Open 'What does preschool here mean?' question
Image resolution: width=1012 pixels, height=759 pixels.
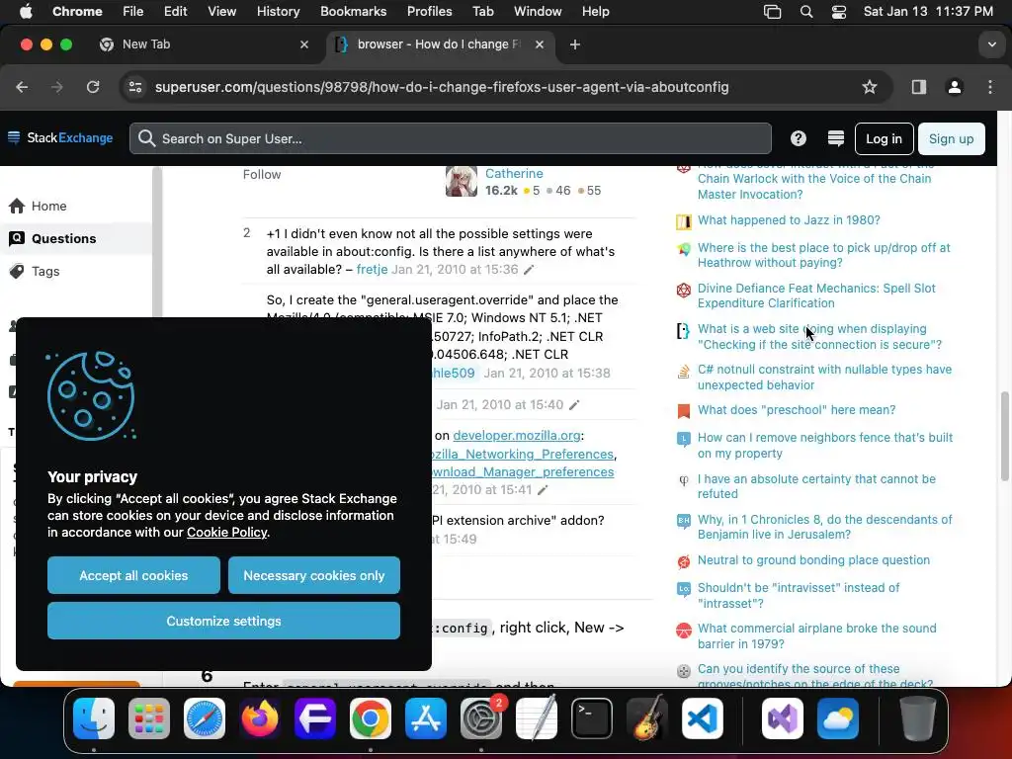797,410
